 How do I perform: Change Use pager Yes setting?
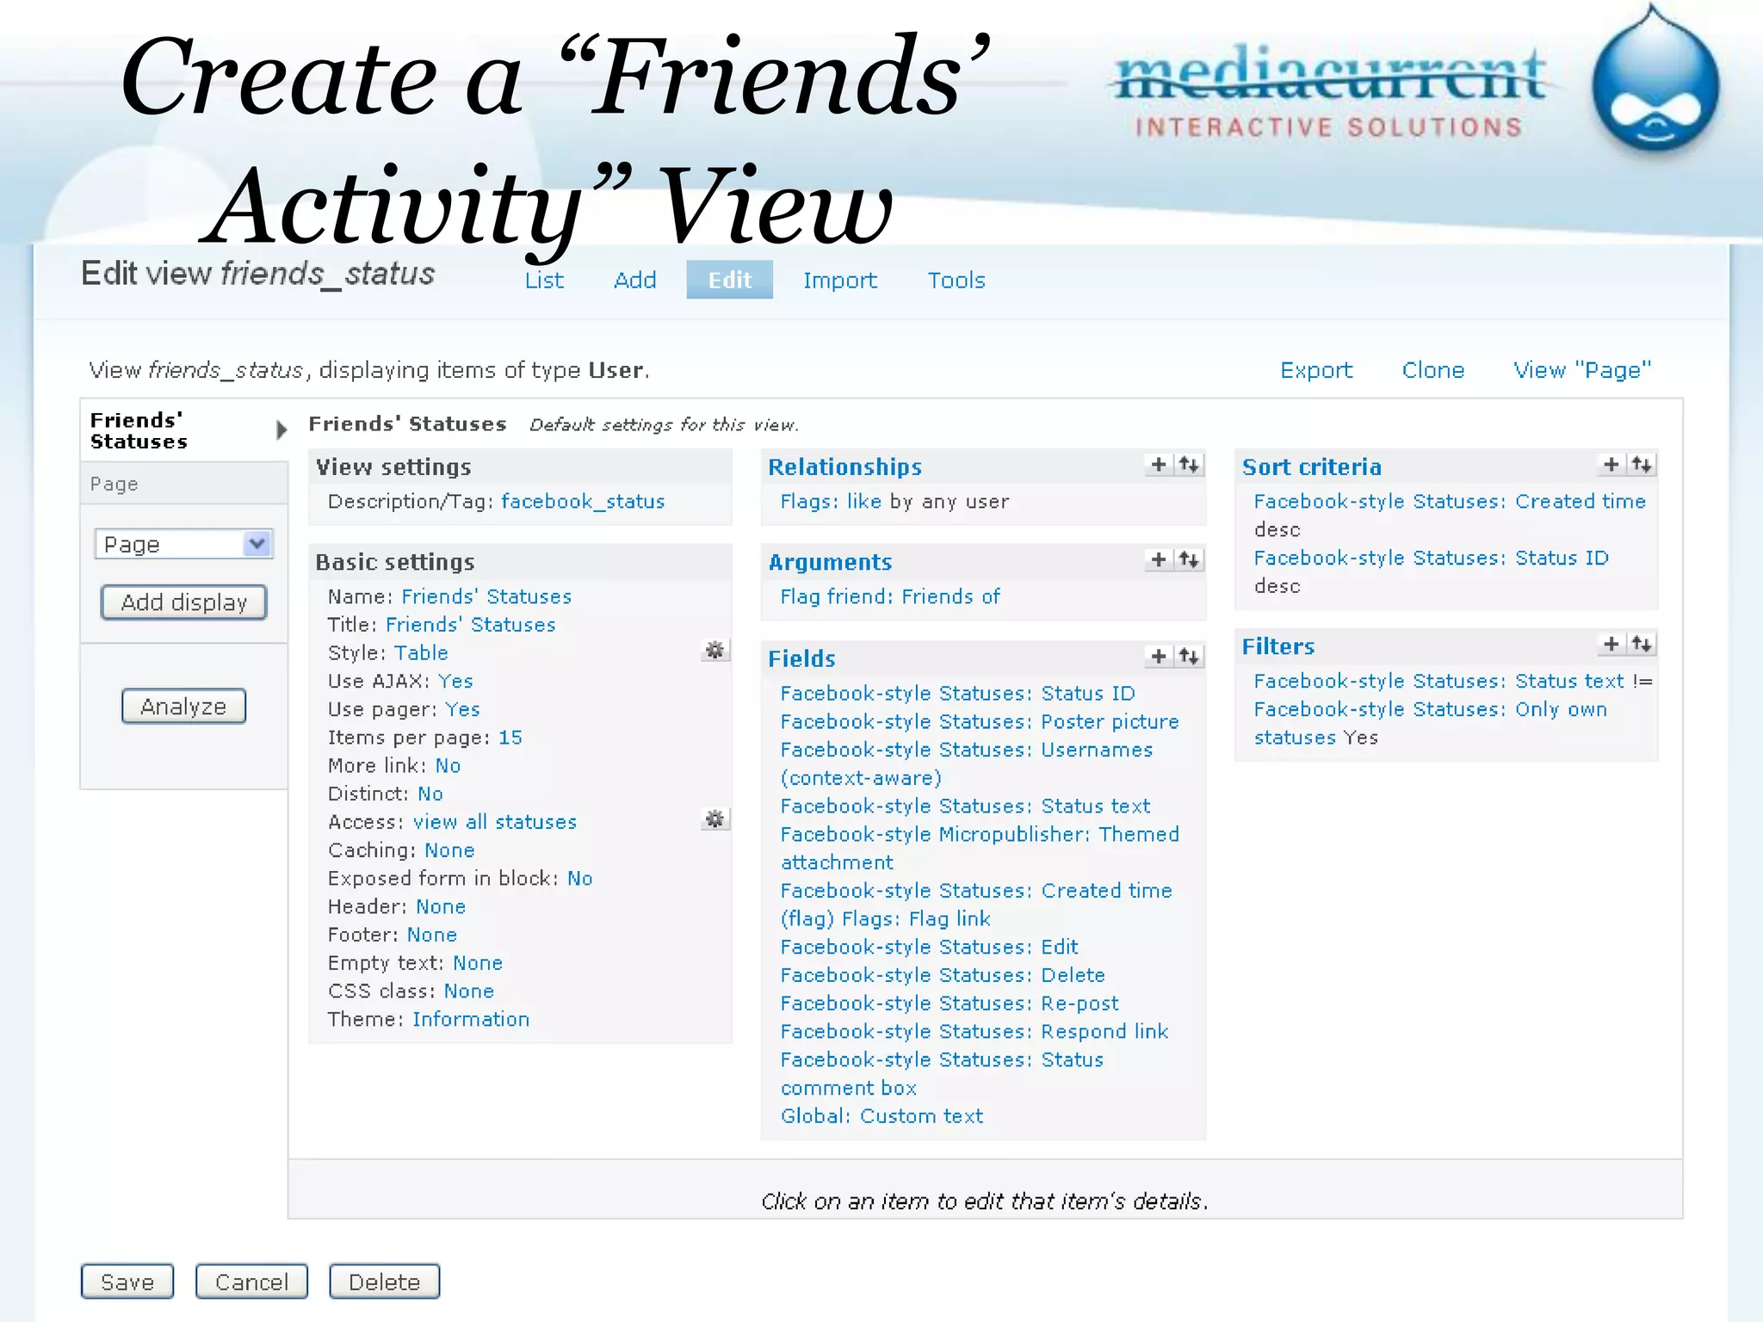point(462,709)
